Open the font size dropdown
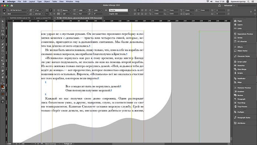The width and height of the screenshot is (257, 145). [x=42, y=10]
